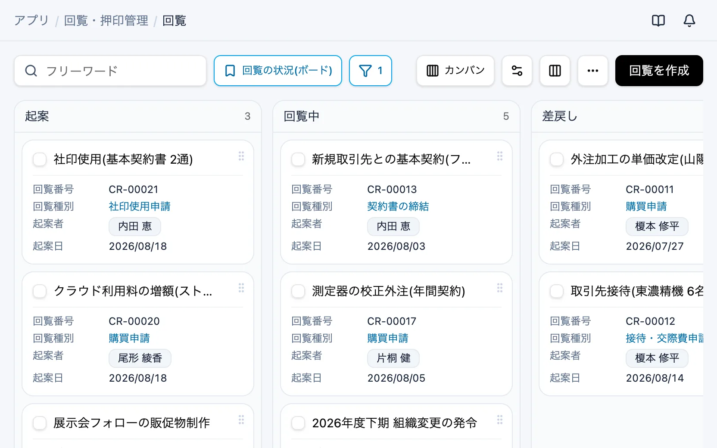The image size is (717, 448).
Task: Select checkbox of 外注加工の単価改定 card
Action: 557,159
